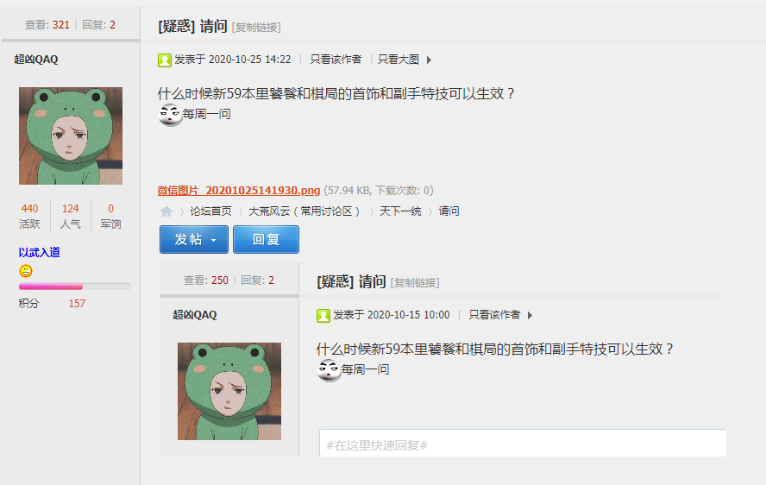Click the home icon in breadcrumb navigation
Screen dimensions: 766x485
tap(166, 211)
